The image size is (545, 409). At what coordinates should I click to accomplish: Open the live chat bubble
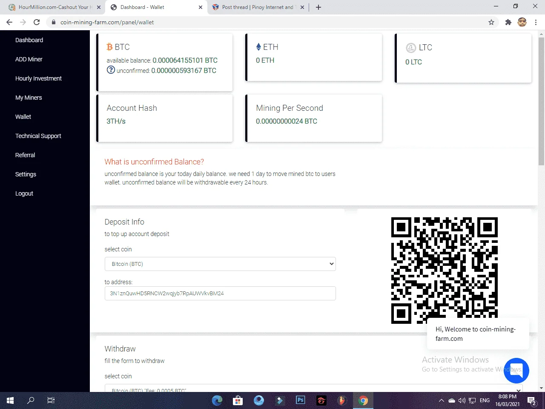point(516,371)
